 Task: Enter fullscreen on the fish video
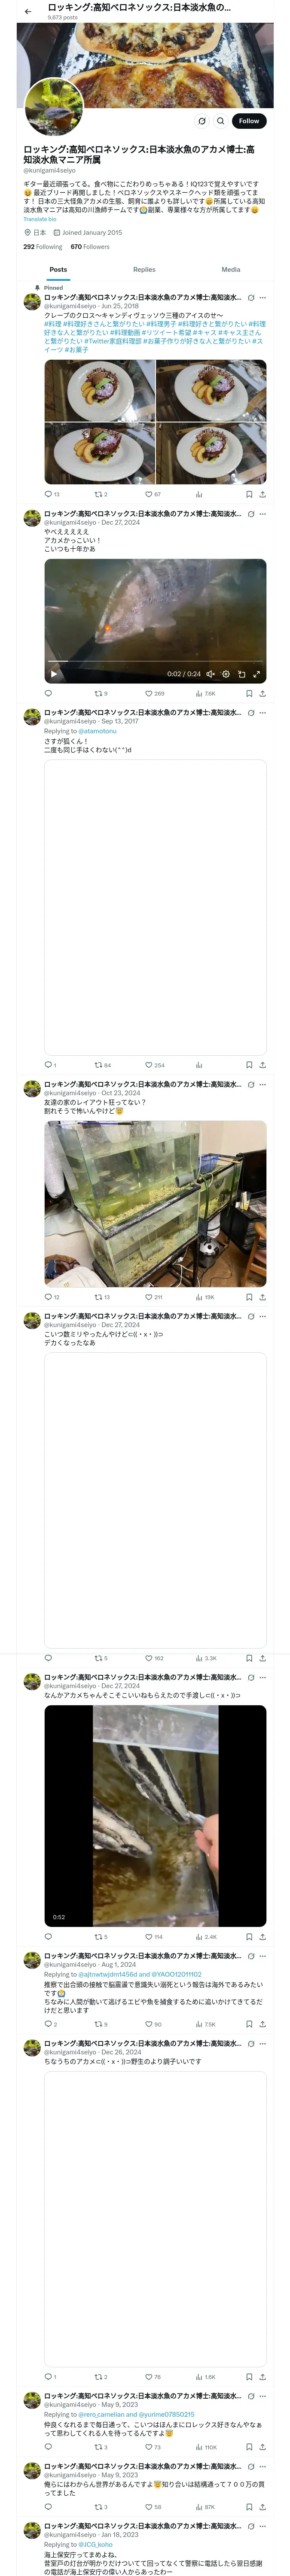click(257, 674)
